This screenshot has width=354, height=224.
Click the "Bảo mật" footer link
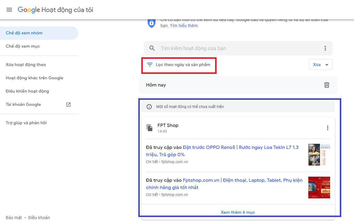14,217
